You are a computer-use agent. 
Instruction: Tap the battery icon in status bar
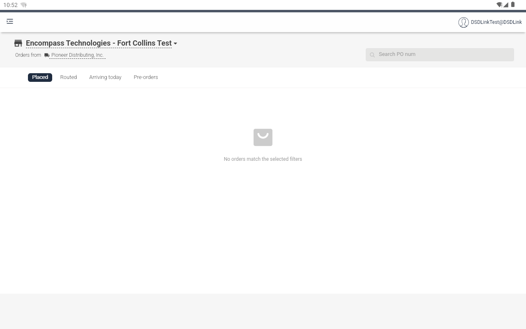[513, 5]
